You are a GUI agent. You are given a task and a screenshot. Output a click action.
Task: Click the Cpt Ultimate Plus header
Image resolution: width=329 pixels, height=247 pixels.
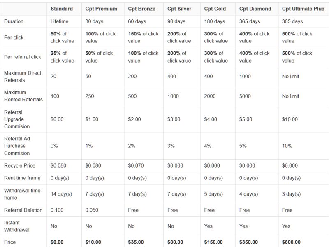point(303,9)
